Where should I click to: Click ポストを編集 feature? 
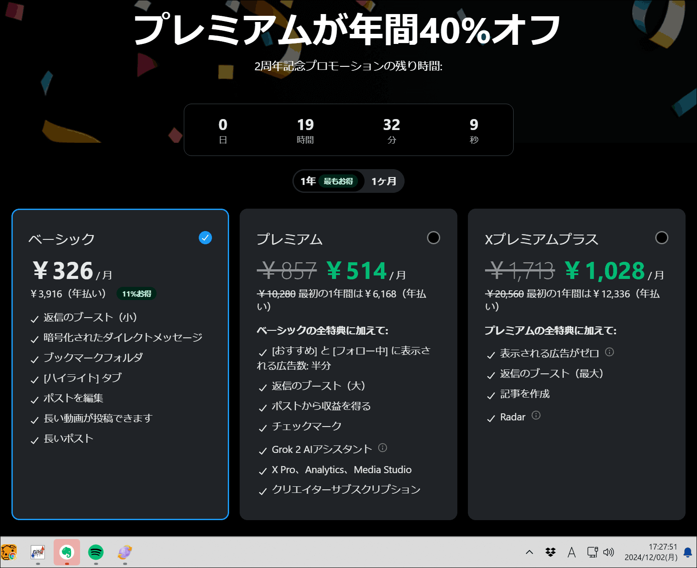coord(73,398)
